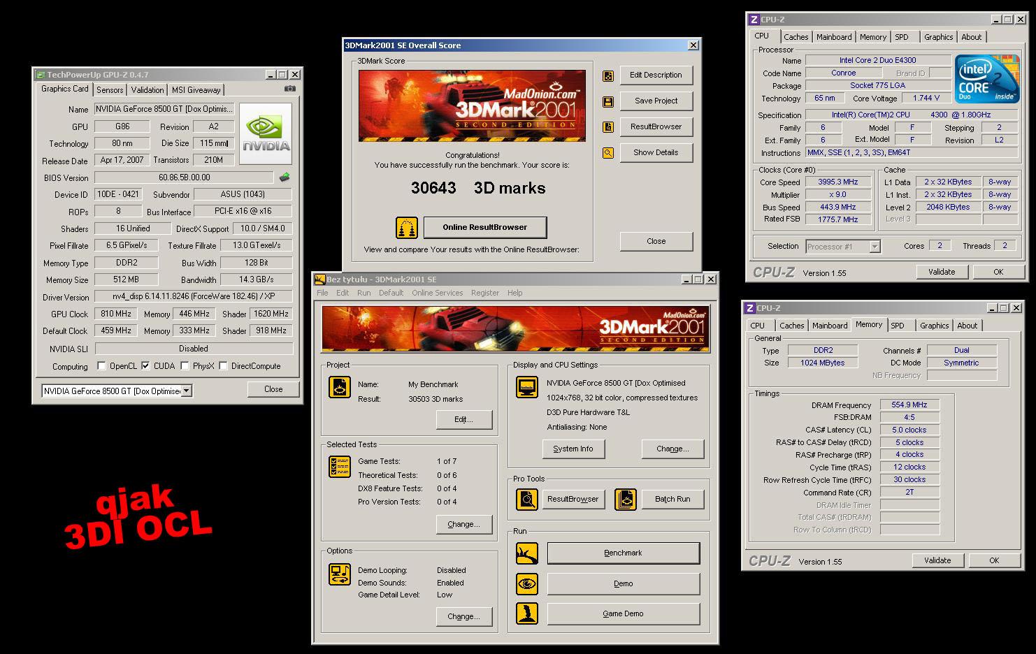Click the Show Details magnifier icon

pos(608,153)
